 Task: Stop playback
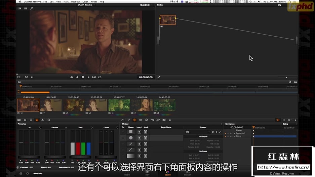83,77
